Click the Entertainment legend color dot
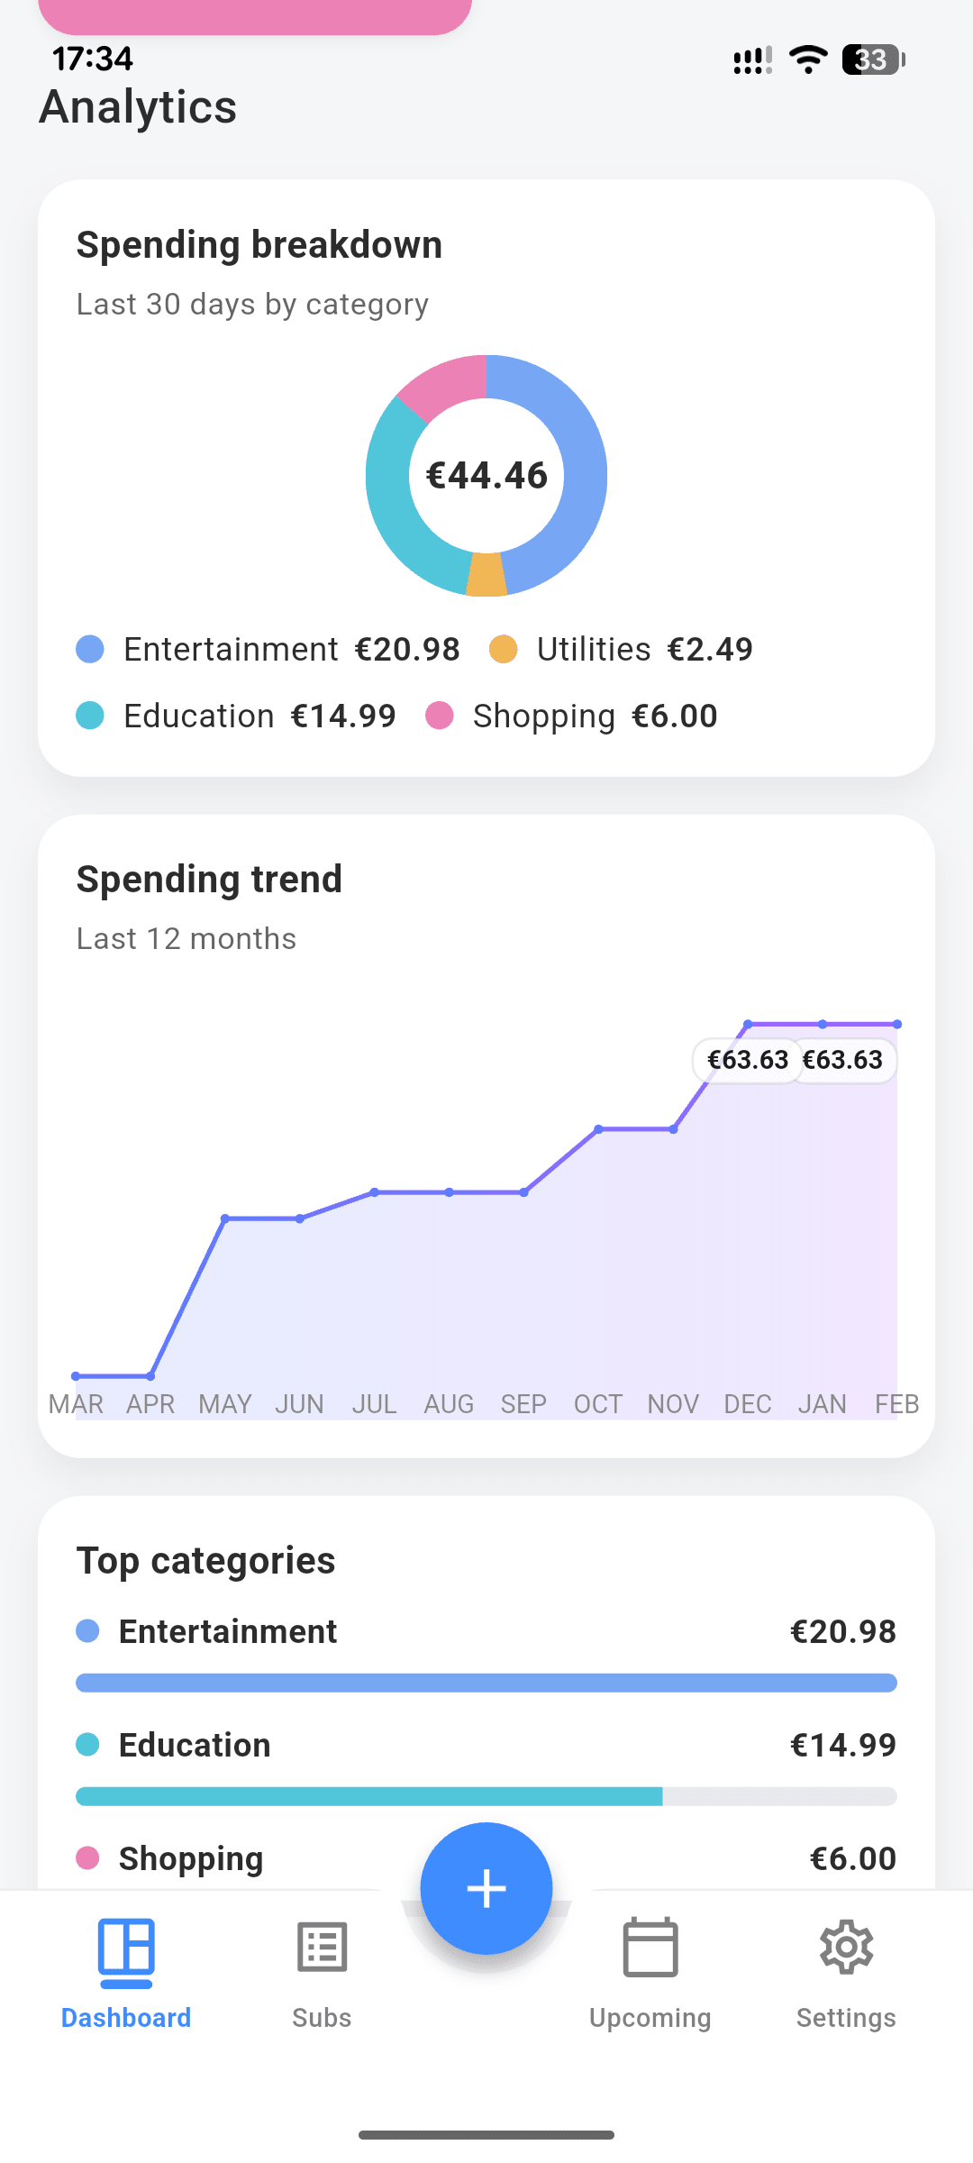 [x=90, y=649]
